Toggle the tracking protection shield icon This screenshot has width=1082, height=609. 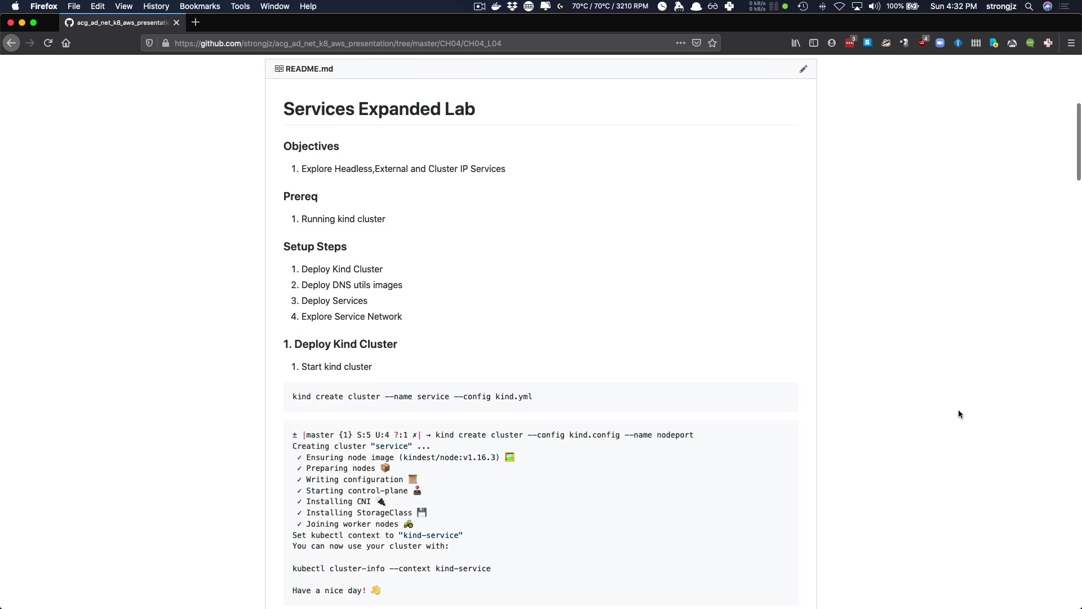click(149, 43)
